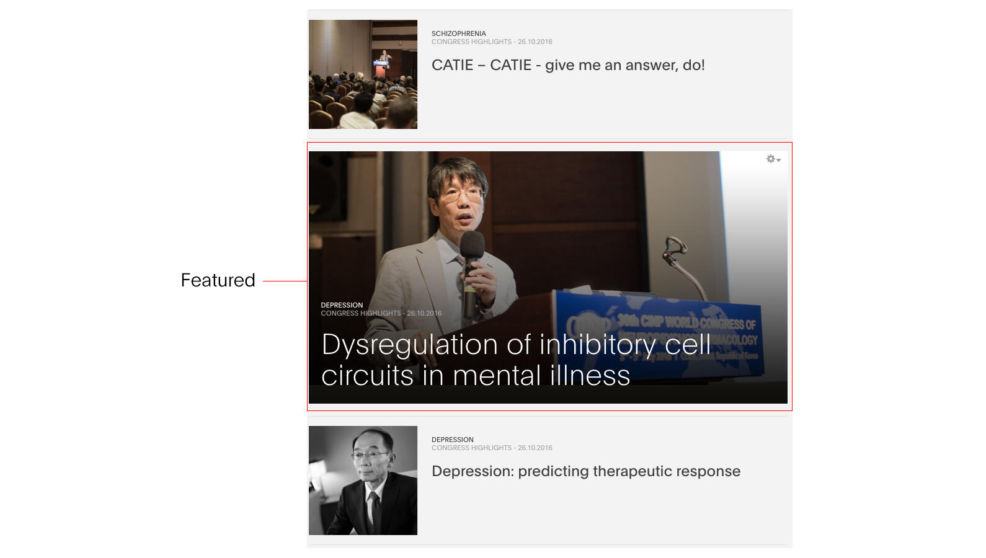The width and height of the screenshot is (986, 558).
Task: Select DEPRESSION label above predicting therapeutic response
Action: (x=452, y=440)
